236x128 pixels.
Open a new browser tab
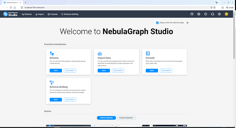(x=25, y=2)
